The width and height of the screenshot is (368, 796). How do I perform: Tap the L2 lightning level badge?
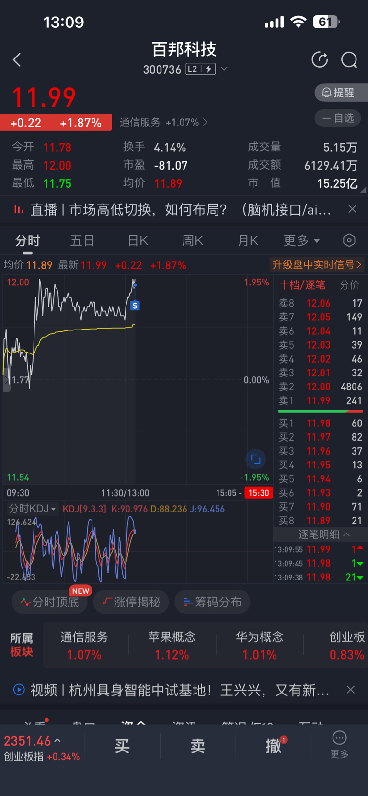201,69
